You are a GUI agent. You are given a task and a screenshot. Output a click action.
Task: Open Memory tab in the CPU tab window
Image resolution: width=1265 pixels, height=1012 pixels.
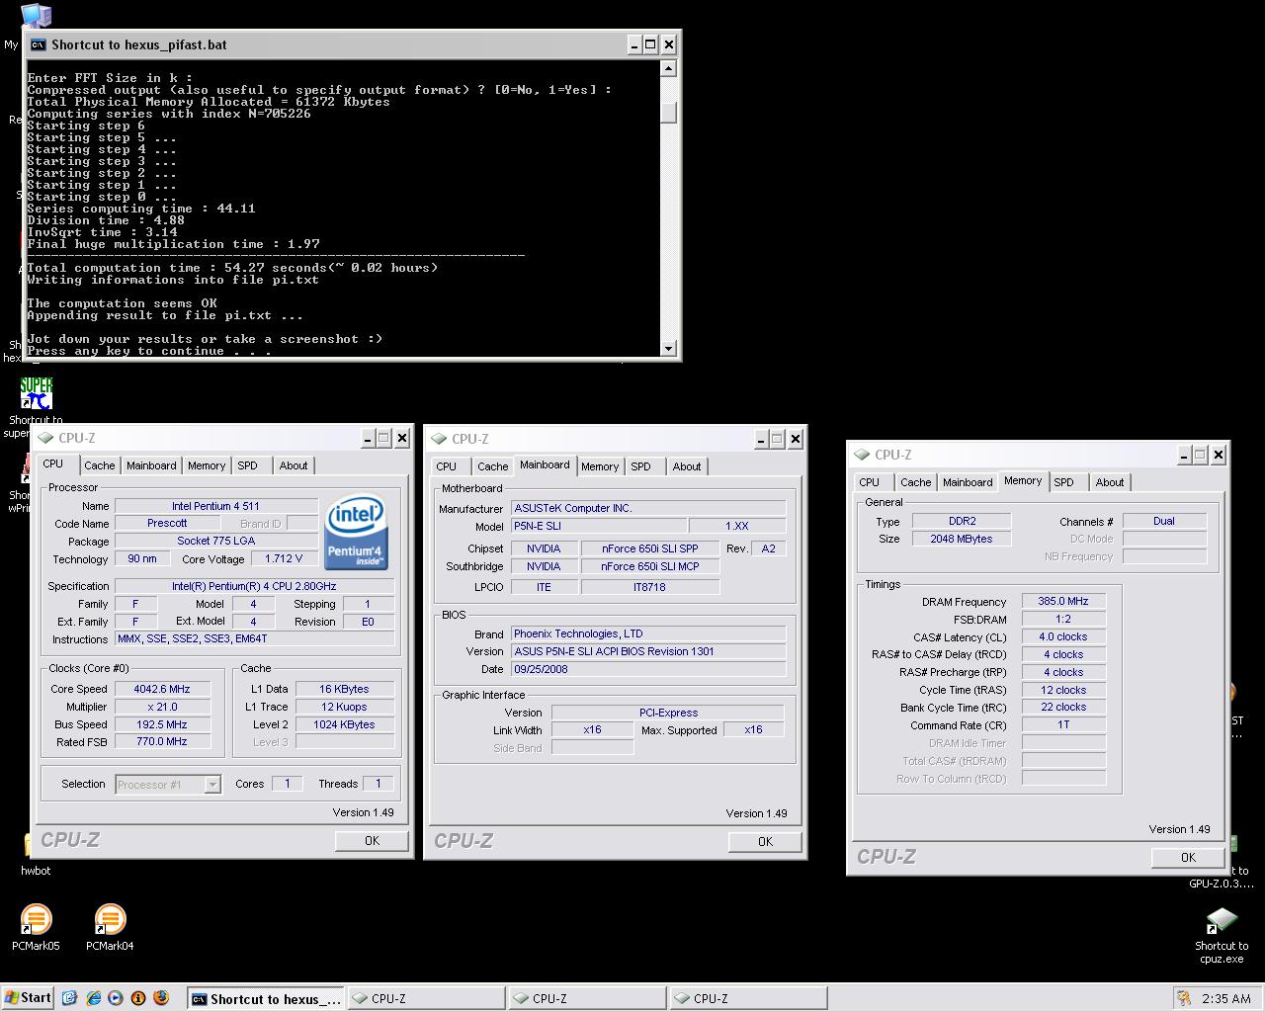click(x=207, y=465)
